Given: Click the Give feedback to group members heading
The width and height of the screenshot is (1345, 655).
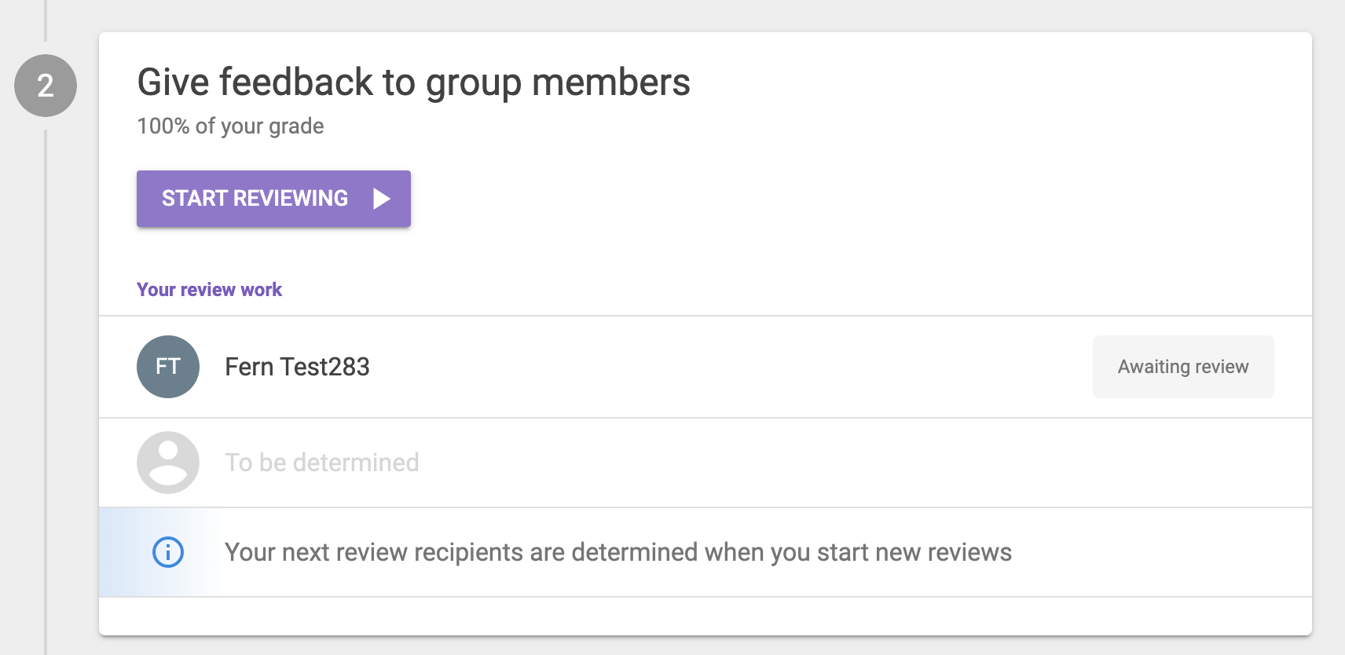Looking at the screenshot, I should (413, 82).
